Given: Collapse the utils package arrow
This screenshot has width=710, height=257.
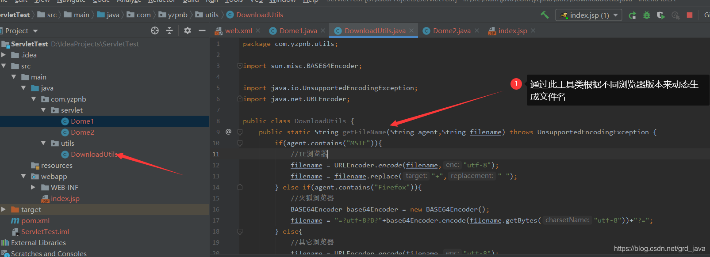Looking at the screenshot, I should [43, 143].
